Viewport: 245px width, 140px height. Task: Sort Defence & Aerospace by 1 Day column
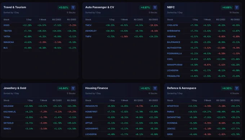point(194,100)
